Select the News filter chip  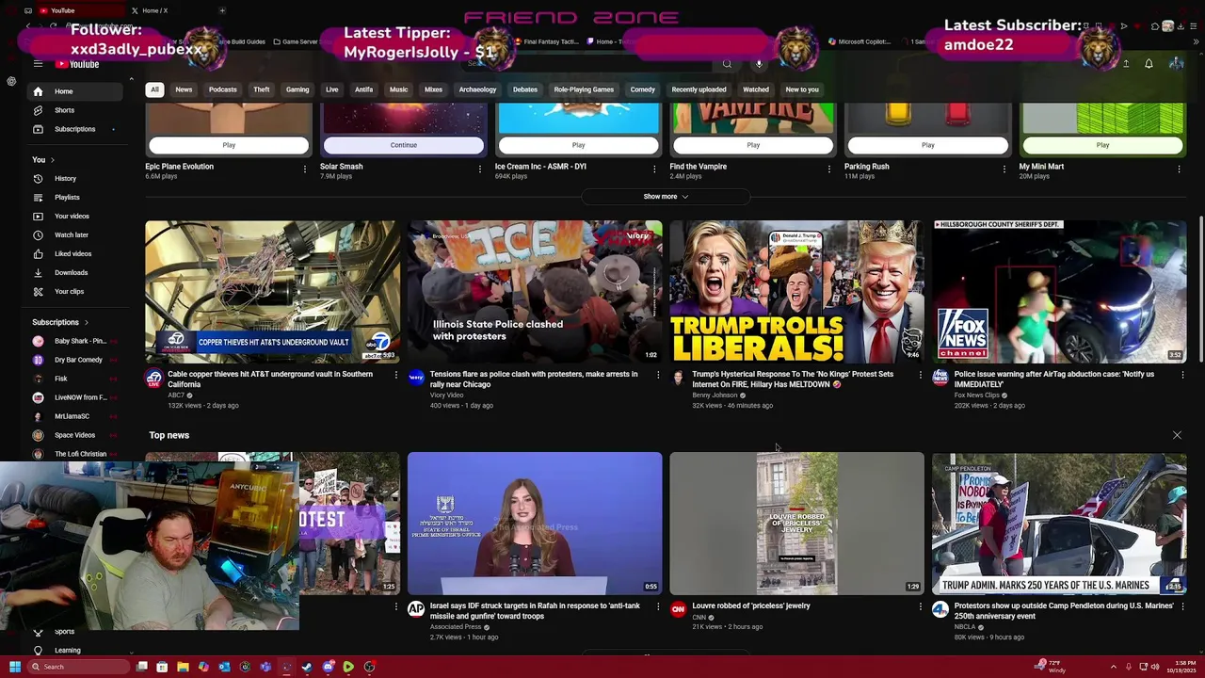point(184,89)
